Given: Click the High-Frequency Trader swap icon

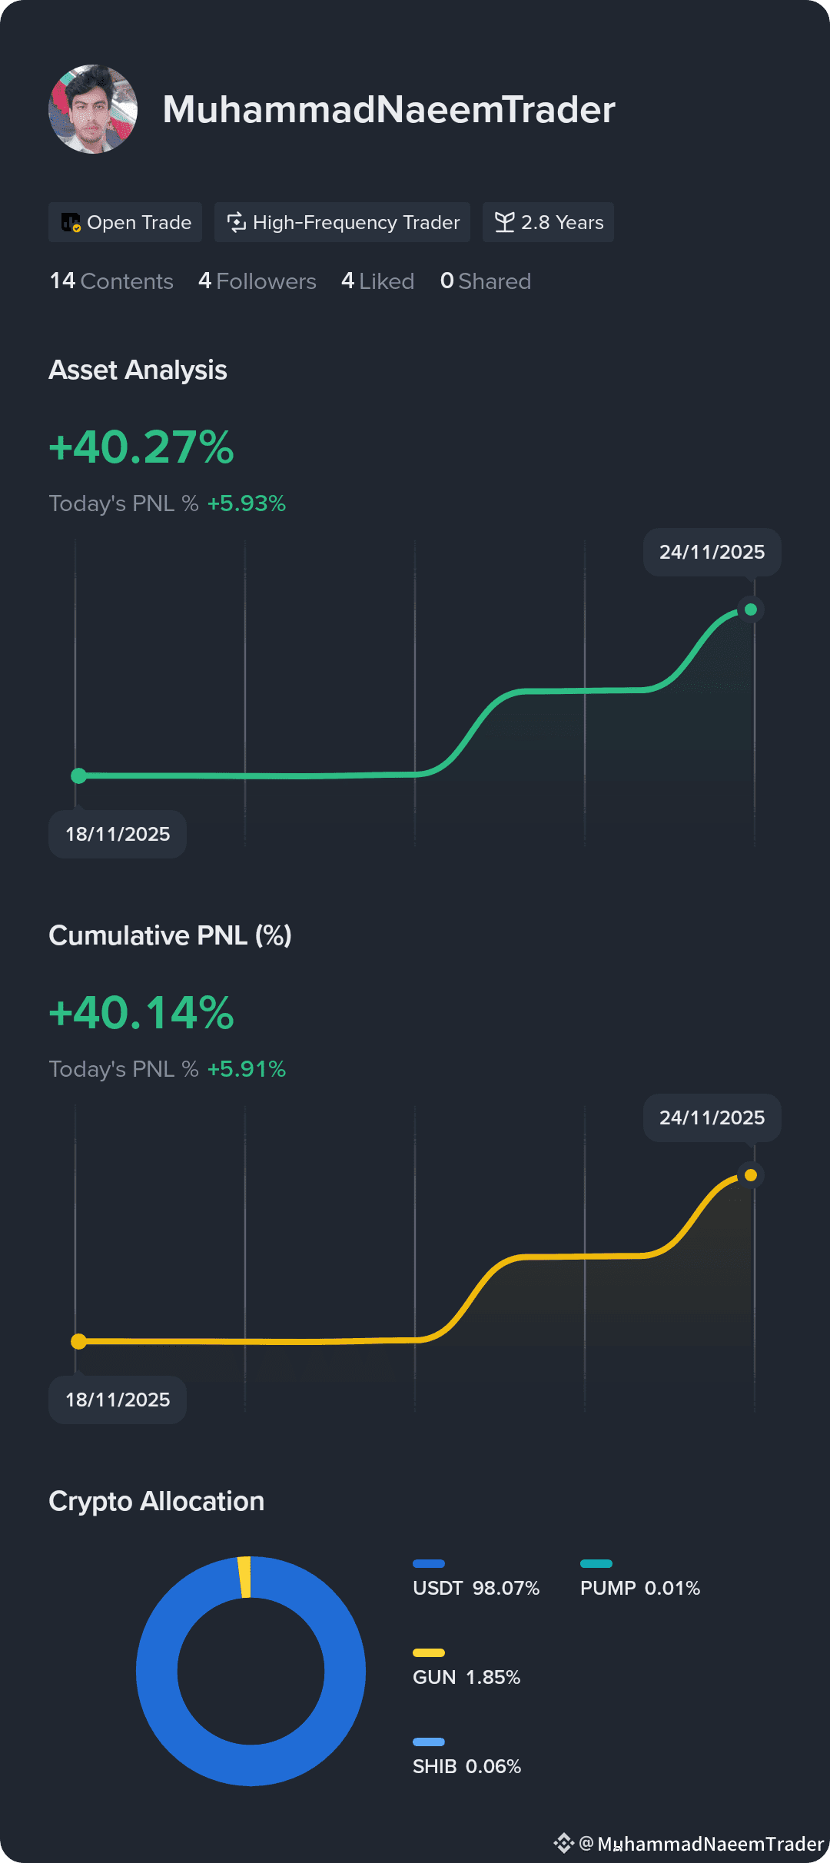Looking at the screenshot, I should [236, 222].
